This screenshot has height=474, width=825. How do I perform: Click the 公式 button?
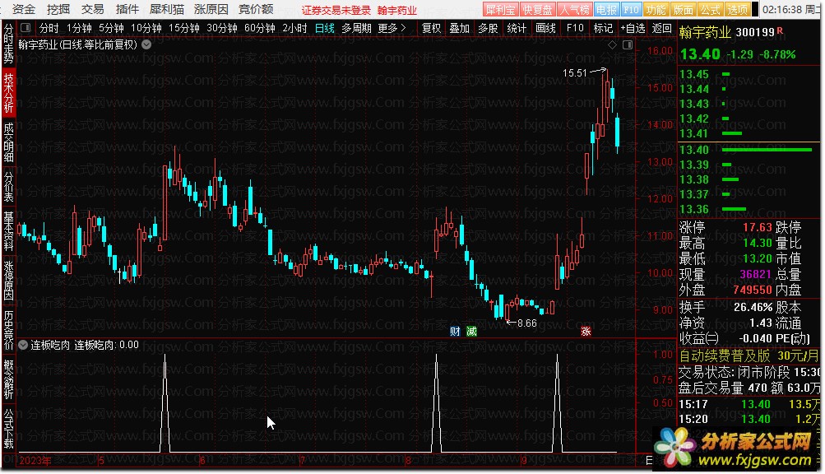pos(710,10)
